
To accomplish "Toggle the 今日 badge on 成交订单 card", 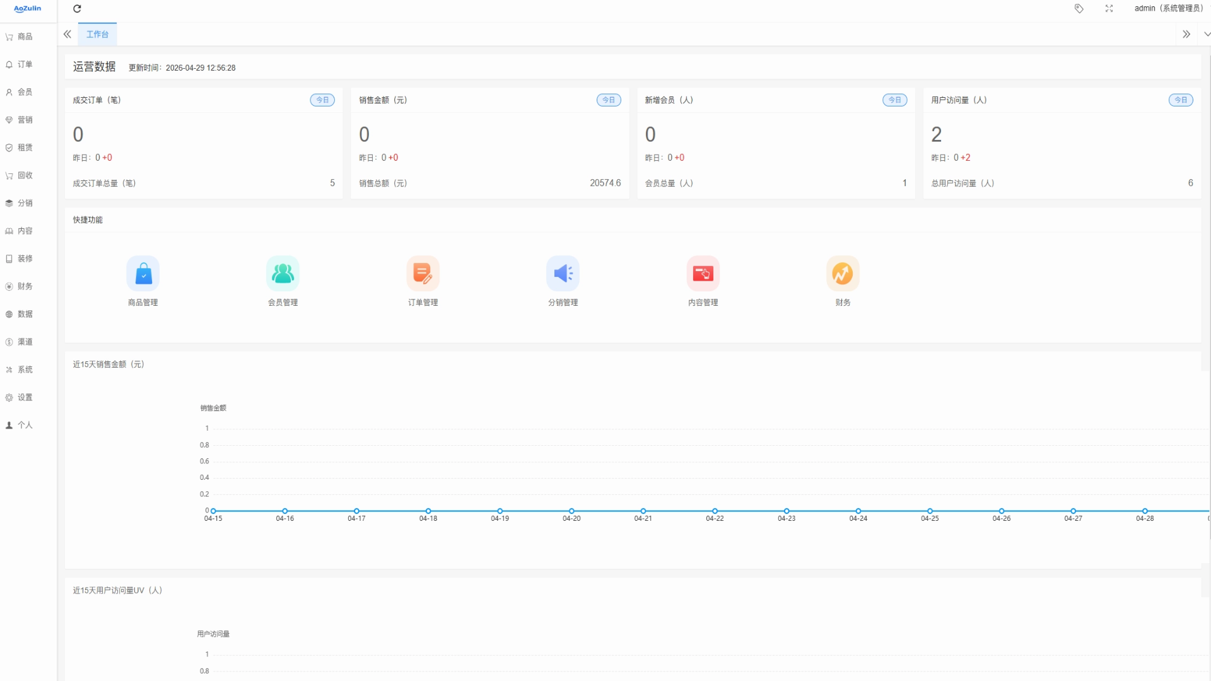I will (x=322, y=100).
